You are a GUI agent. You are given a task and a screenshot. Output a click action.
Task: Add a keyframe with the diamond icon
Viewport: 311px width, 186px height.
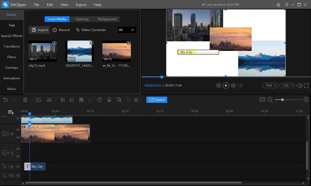pos(136,99)
